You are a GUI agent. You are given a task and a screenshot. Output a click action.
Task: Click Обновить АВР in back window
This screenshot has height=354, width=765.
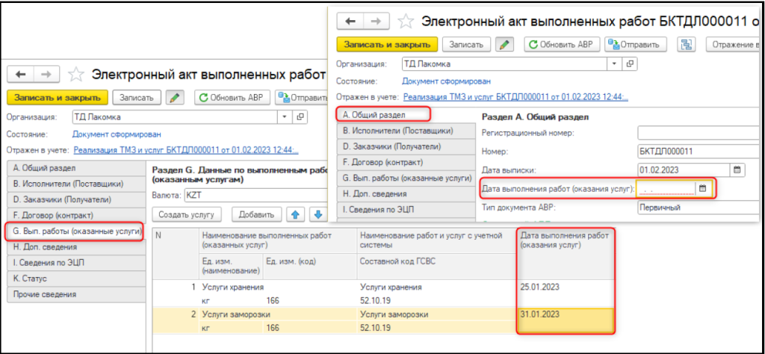pos(232,98)
